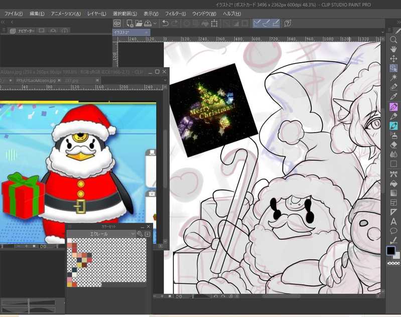Select the Zoom magnifier tool

click(x=393, y=39)
